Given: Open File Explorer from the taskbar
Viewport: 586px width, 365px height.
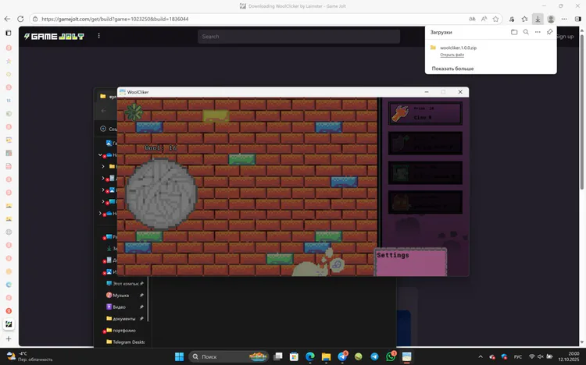Looking at the screenshot, I should tap(326, 356).
